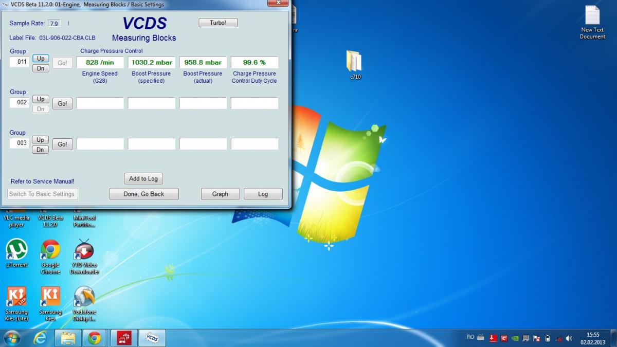This screenshot has height=347, width=617.
Task: Click into the Group 002 number field
Action: coord(20,102)
